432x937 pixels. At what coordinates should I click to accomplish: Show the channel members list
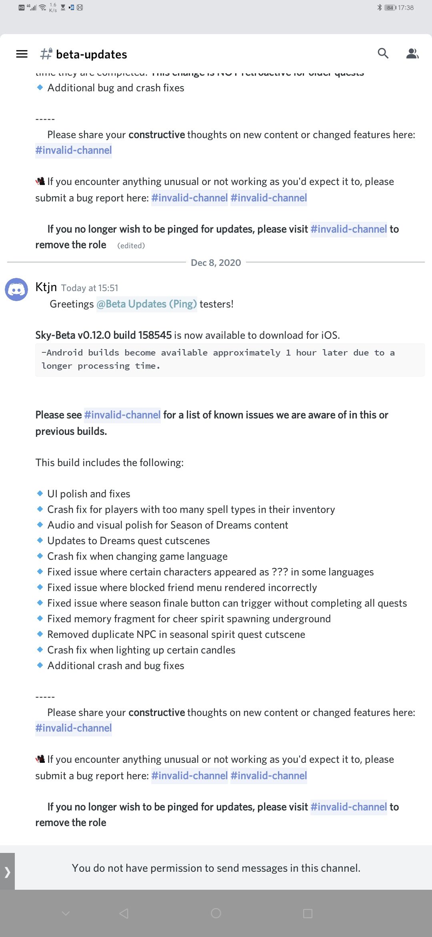pos(412,54)
